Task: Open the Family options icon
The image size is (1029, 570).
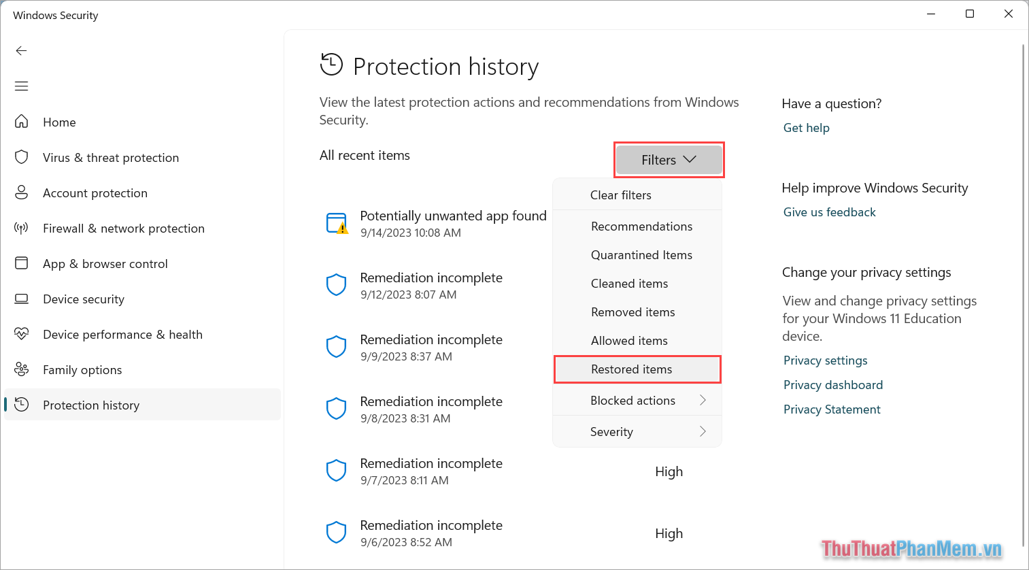Action: [x=22, y=369]
